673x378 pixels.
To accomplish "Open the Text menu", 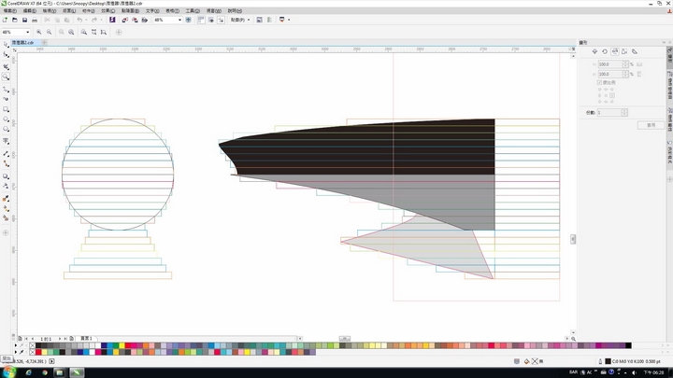I will click(x=152, y=10).
